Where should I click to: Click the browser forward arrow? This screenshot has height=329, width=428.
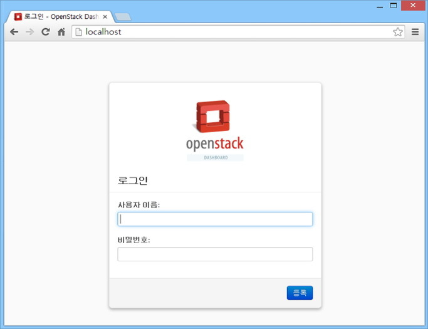(29, 32)
